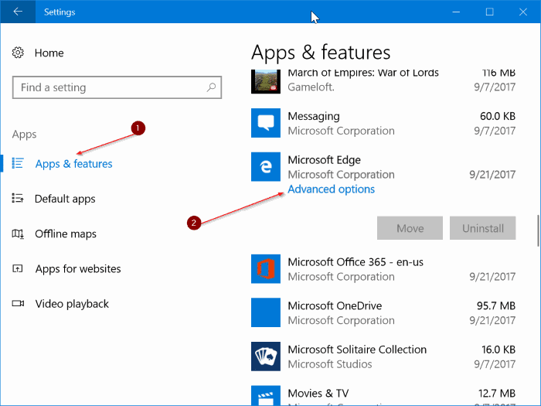541x406 pixels.
Task: Click the Uninstall button
Action: click(483, 228)
